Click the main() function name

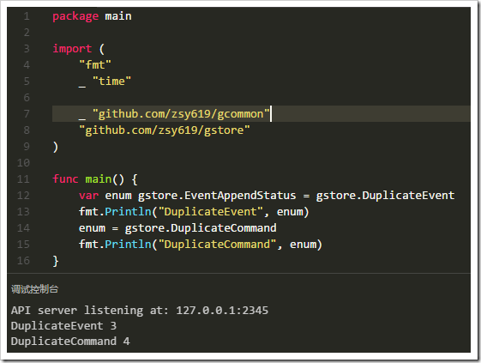point(98,179)
